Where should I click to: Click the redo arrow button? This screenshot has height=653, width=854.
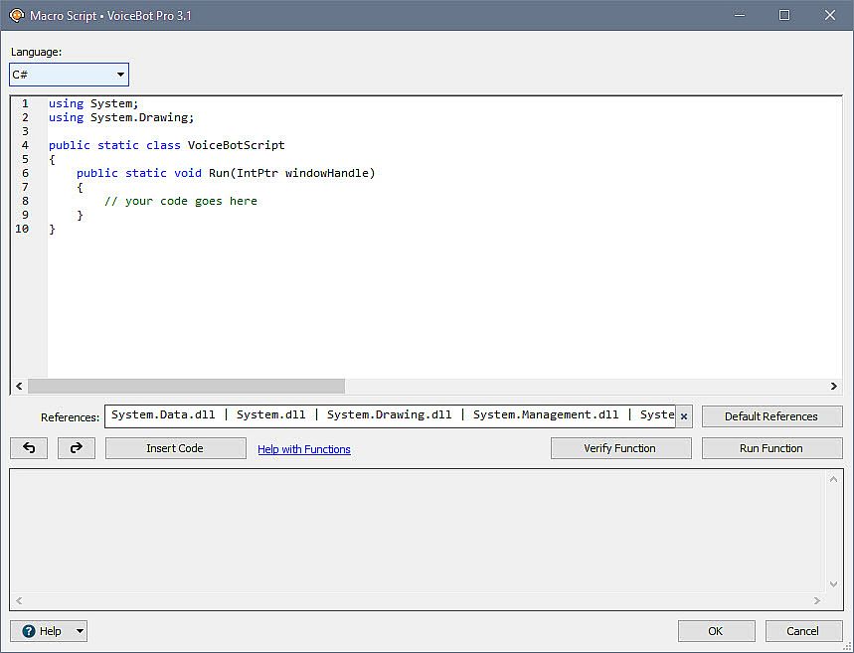pos(77,448)
